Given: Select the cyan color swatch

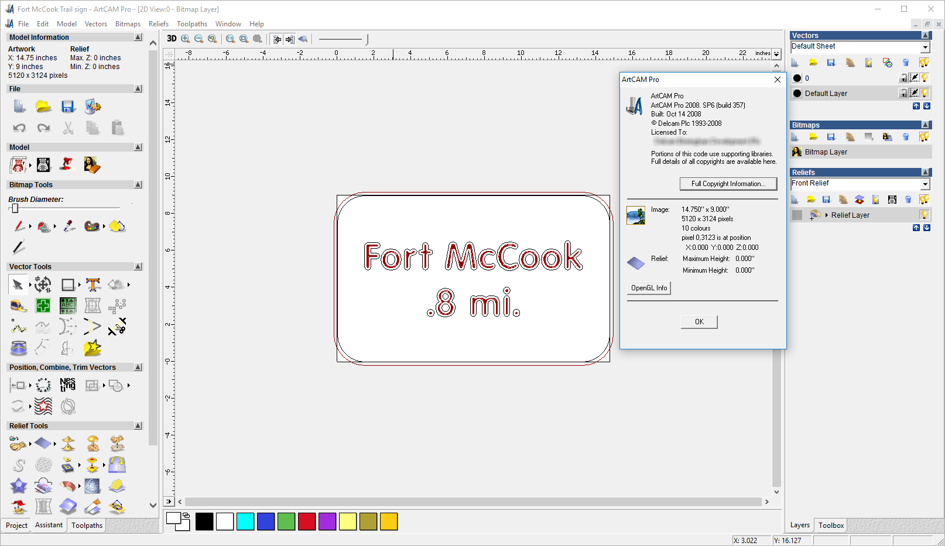Looking at the screenshot, I should (x=245, y=521).
